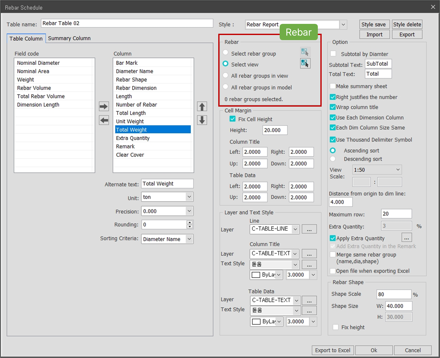Enable Open file when exporting Excel

(x=333, y=271)
